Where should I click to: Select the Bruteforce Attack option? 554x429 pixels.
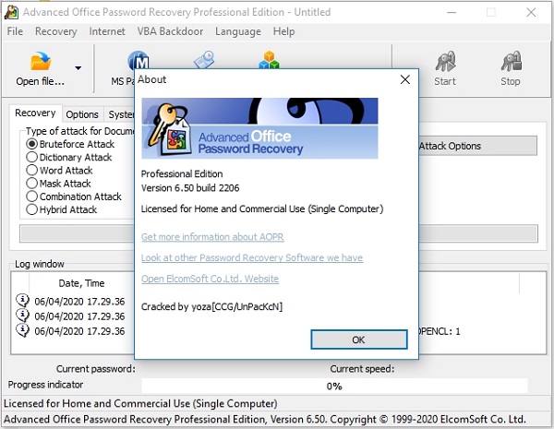[32, 145]
